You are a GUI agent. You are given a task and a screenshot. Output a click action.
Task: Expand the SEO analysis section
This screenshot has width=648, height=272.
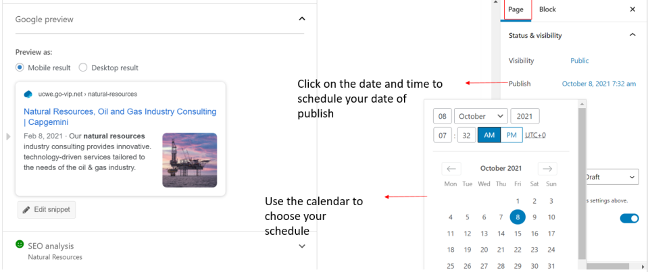click(301, 246)
